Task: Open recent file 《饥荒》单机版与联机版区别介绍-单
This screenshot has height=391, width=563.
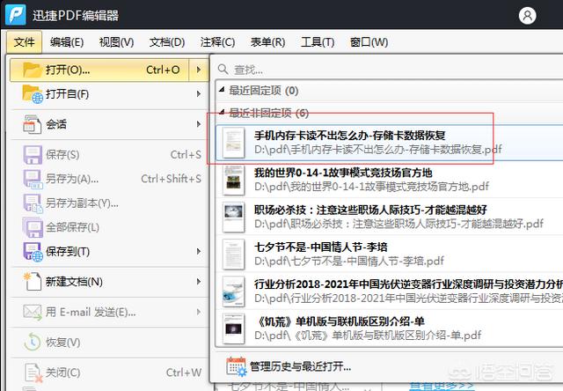Action: [x=389, y=328]
